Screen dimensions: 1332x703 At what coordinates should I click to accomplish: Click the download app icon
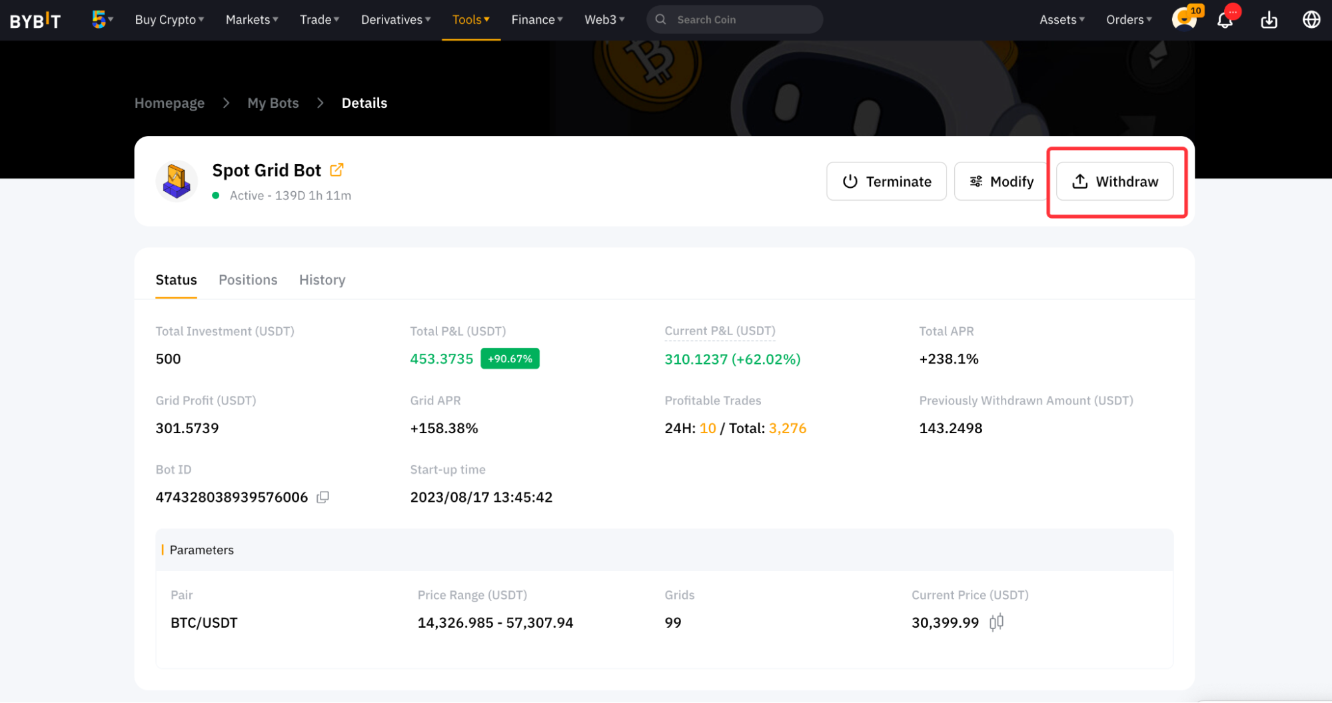coord(1269,20)
